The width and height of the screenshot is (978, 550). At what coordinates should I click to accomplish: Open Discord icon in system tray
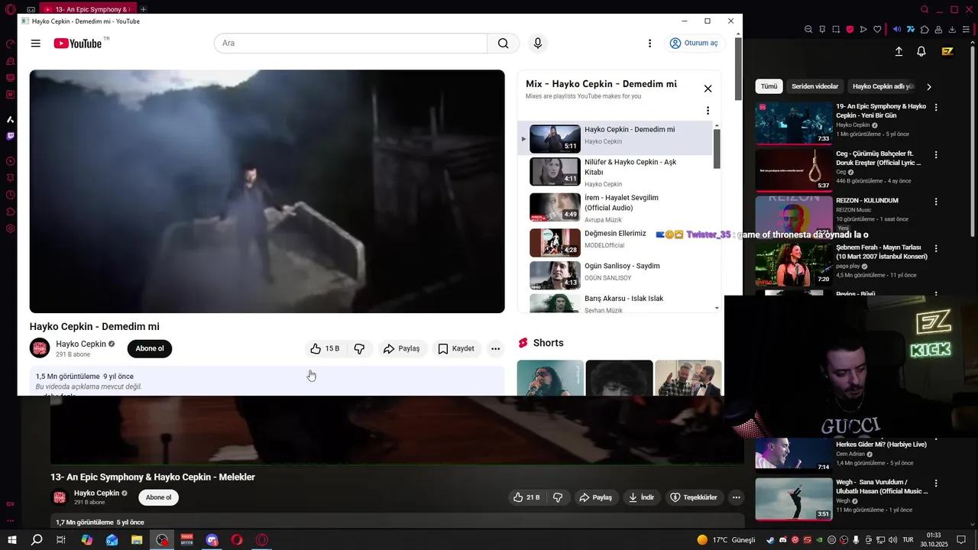coord(782,540)
